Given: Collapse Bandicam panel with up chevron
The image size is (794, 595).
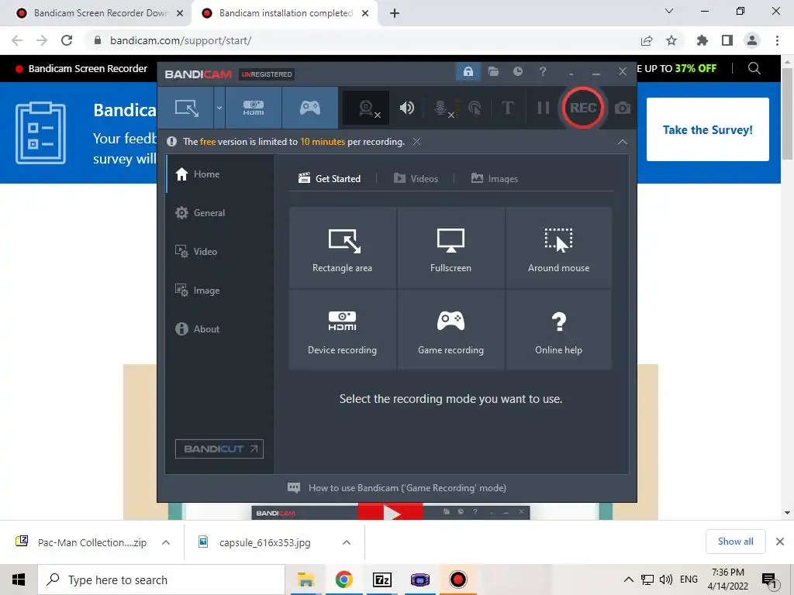Looking at the screenshot, I should tap(623, 143).
